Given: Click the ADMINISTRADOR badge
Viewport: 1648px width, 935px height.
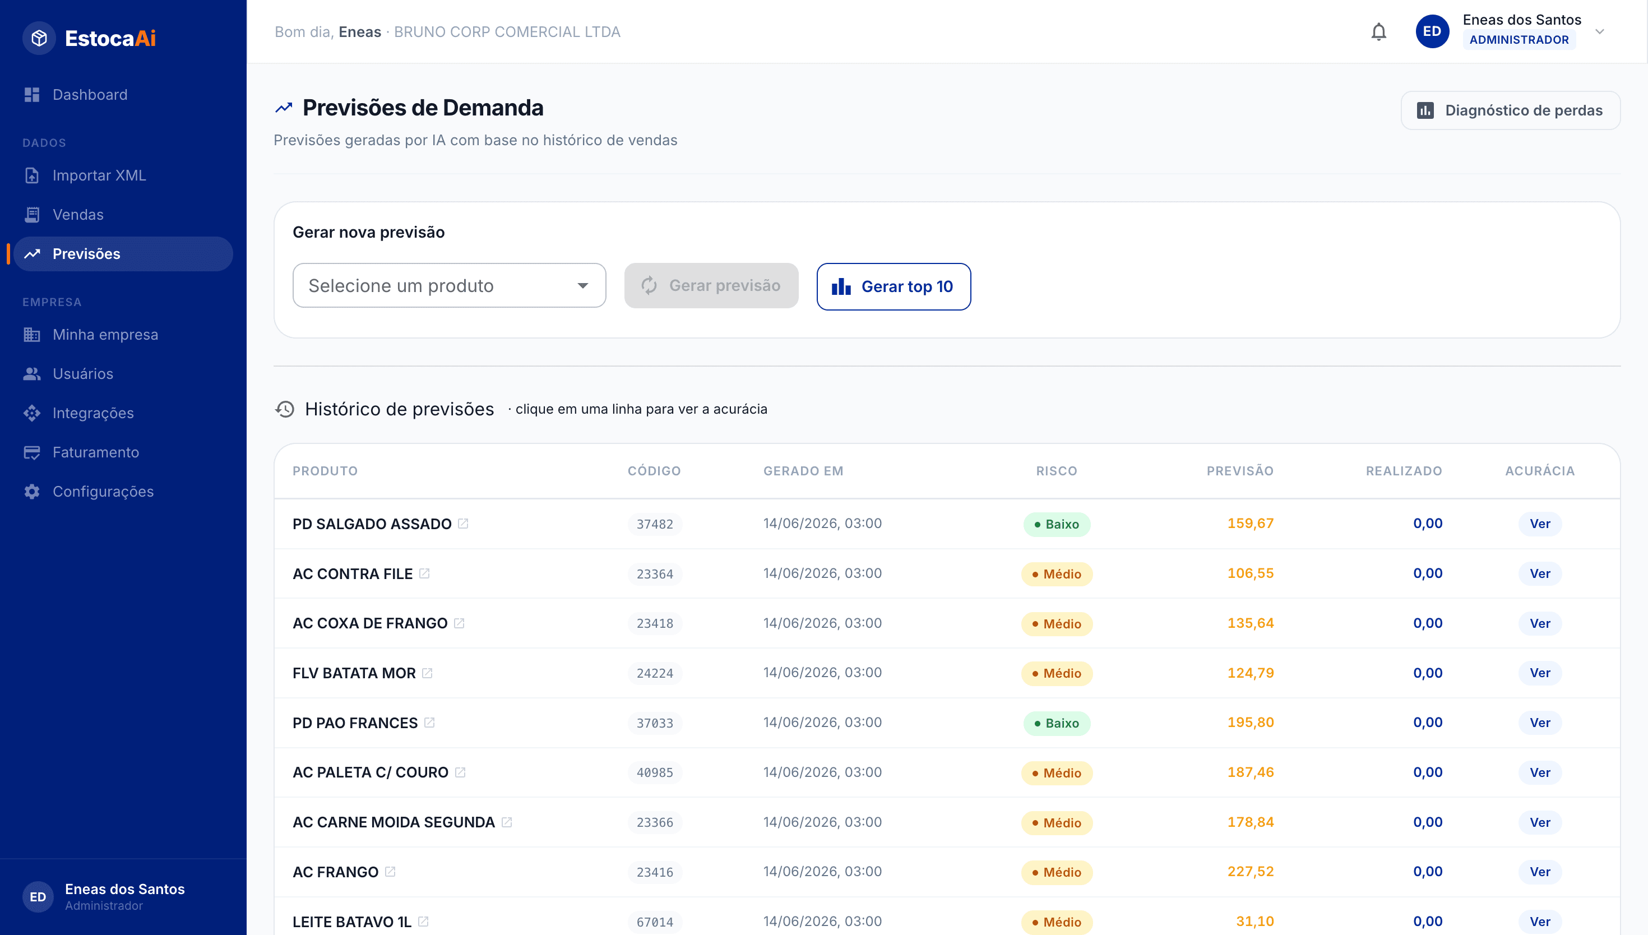Looking at the screenshot, I should 1519,40.
